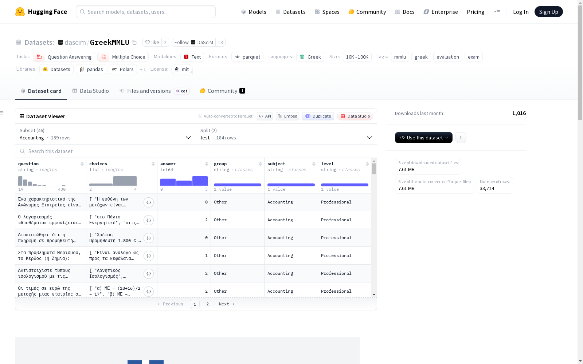Open the navigation overflow menu icon
Viewport: 583px width, 364px height.
(x=497, y=12)
